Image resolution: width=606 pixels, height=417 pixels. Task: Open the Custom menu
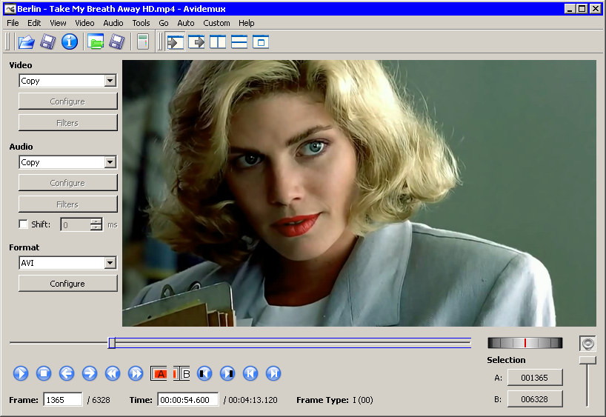(x=216, y=23)
